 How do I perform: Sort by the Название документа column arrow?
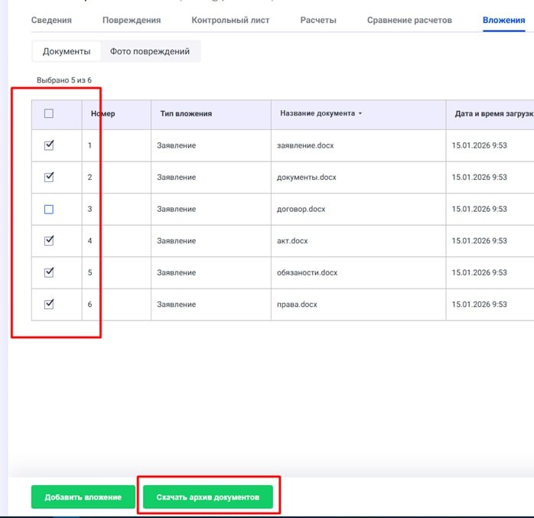coord(360,113)
